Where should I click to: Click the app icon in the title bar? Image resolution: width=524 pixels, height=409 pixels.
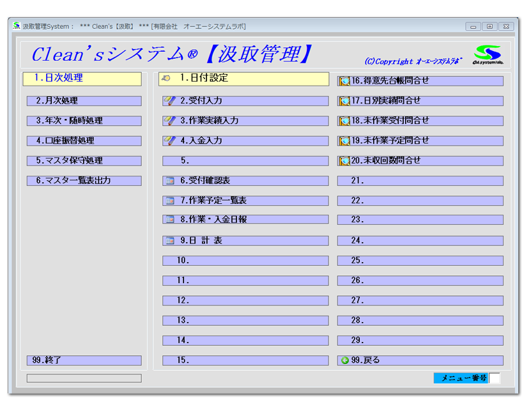pyautogui.click(x=17, y=26)
